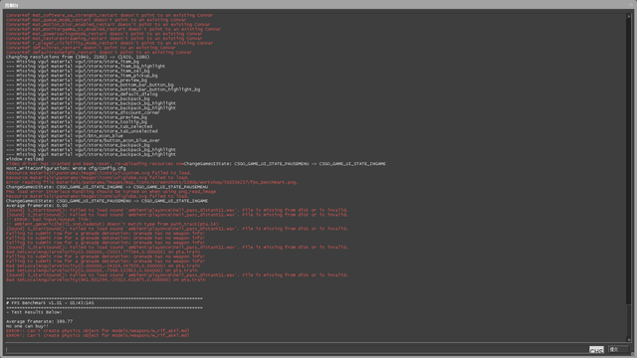Click the 'Video driver has crashed' error text
The image size is (637, 358).
click(95, 164)
